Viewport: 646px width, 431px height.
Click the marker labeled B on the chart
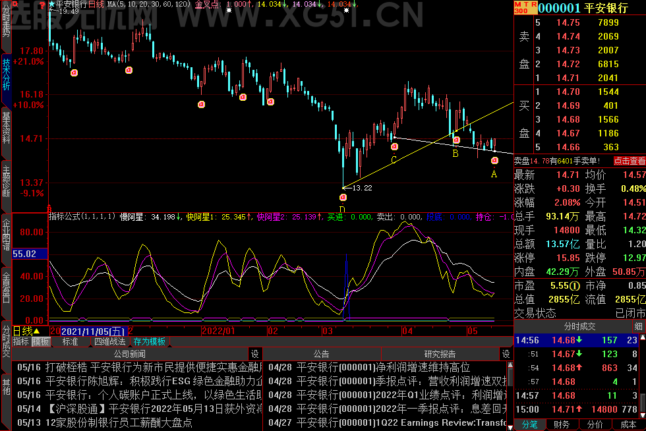[456, 140]
